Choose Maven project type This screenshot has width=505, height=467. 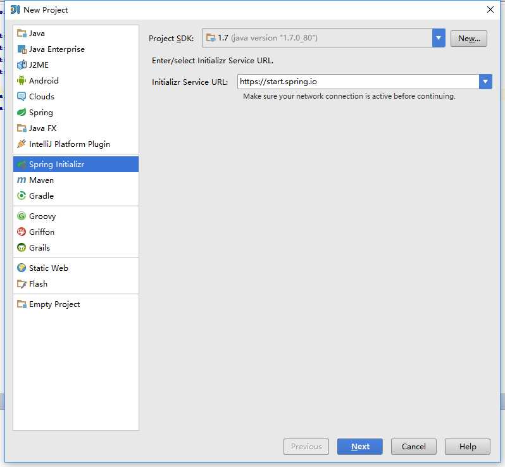tap(76, 180)
